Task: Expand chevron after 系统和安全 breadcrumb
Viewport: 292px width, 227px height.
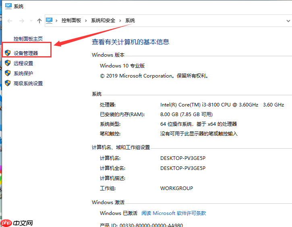Action: [x=120, y=20]
